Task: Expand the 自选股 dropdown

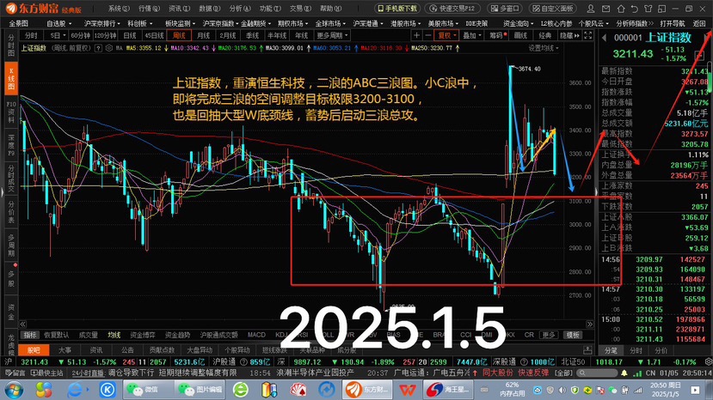Action: point(59,23)
